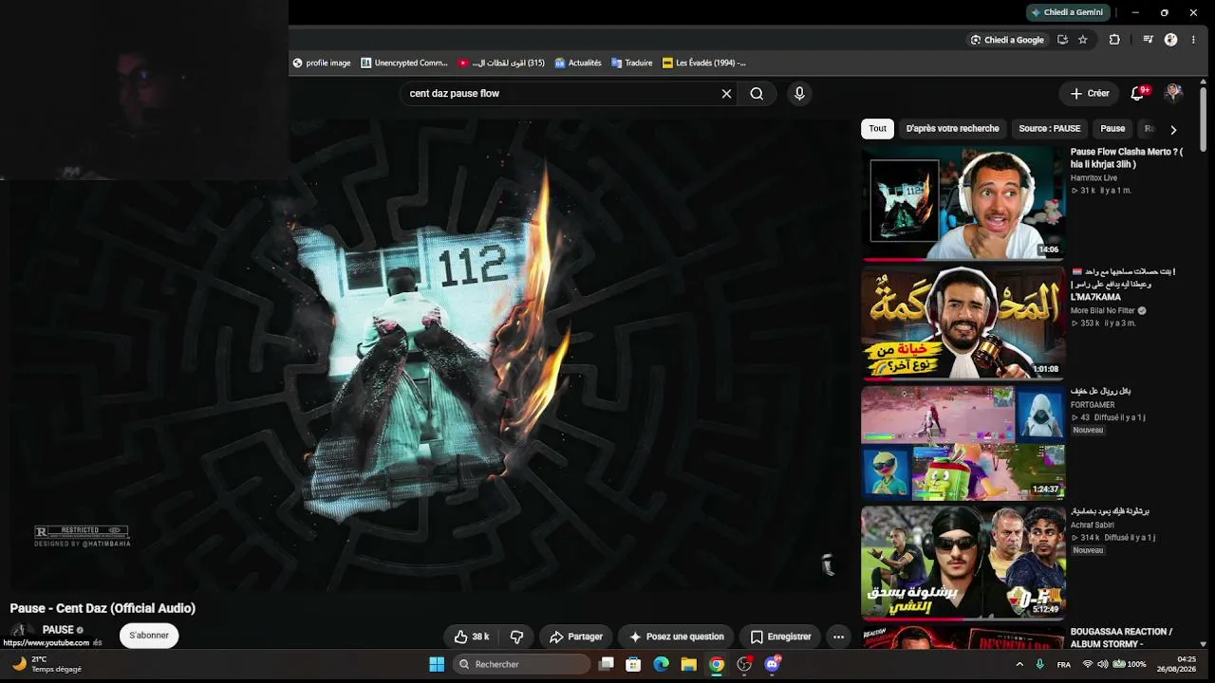The width and height of the screenshot is (1215, 683).
Task: Open Pause Flow Clasha Merto thumbnail
Action: 963,203
